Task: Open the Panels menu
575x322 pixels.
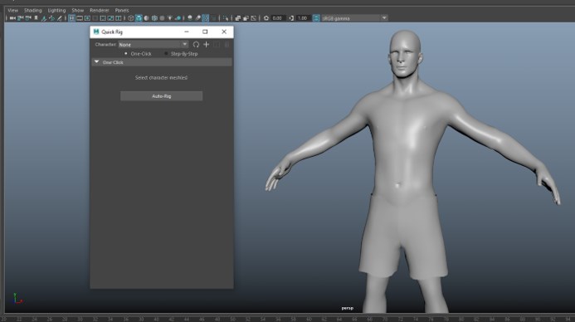Action: point(122,10)
